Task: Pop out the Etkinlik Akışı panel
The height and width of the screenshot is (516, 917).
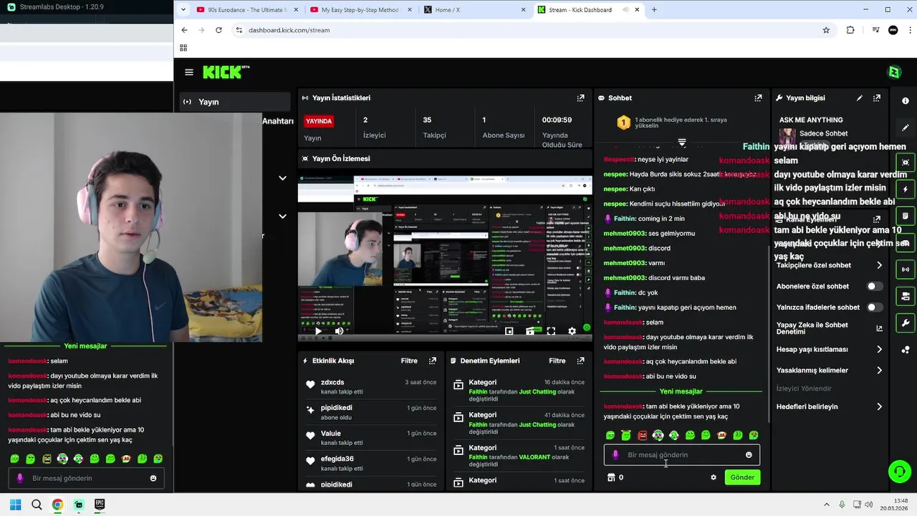Action: 432,361
